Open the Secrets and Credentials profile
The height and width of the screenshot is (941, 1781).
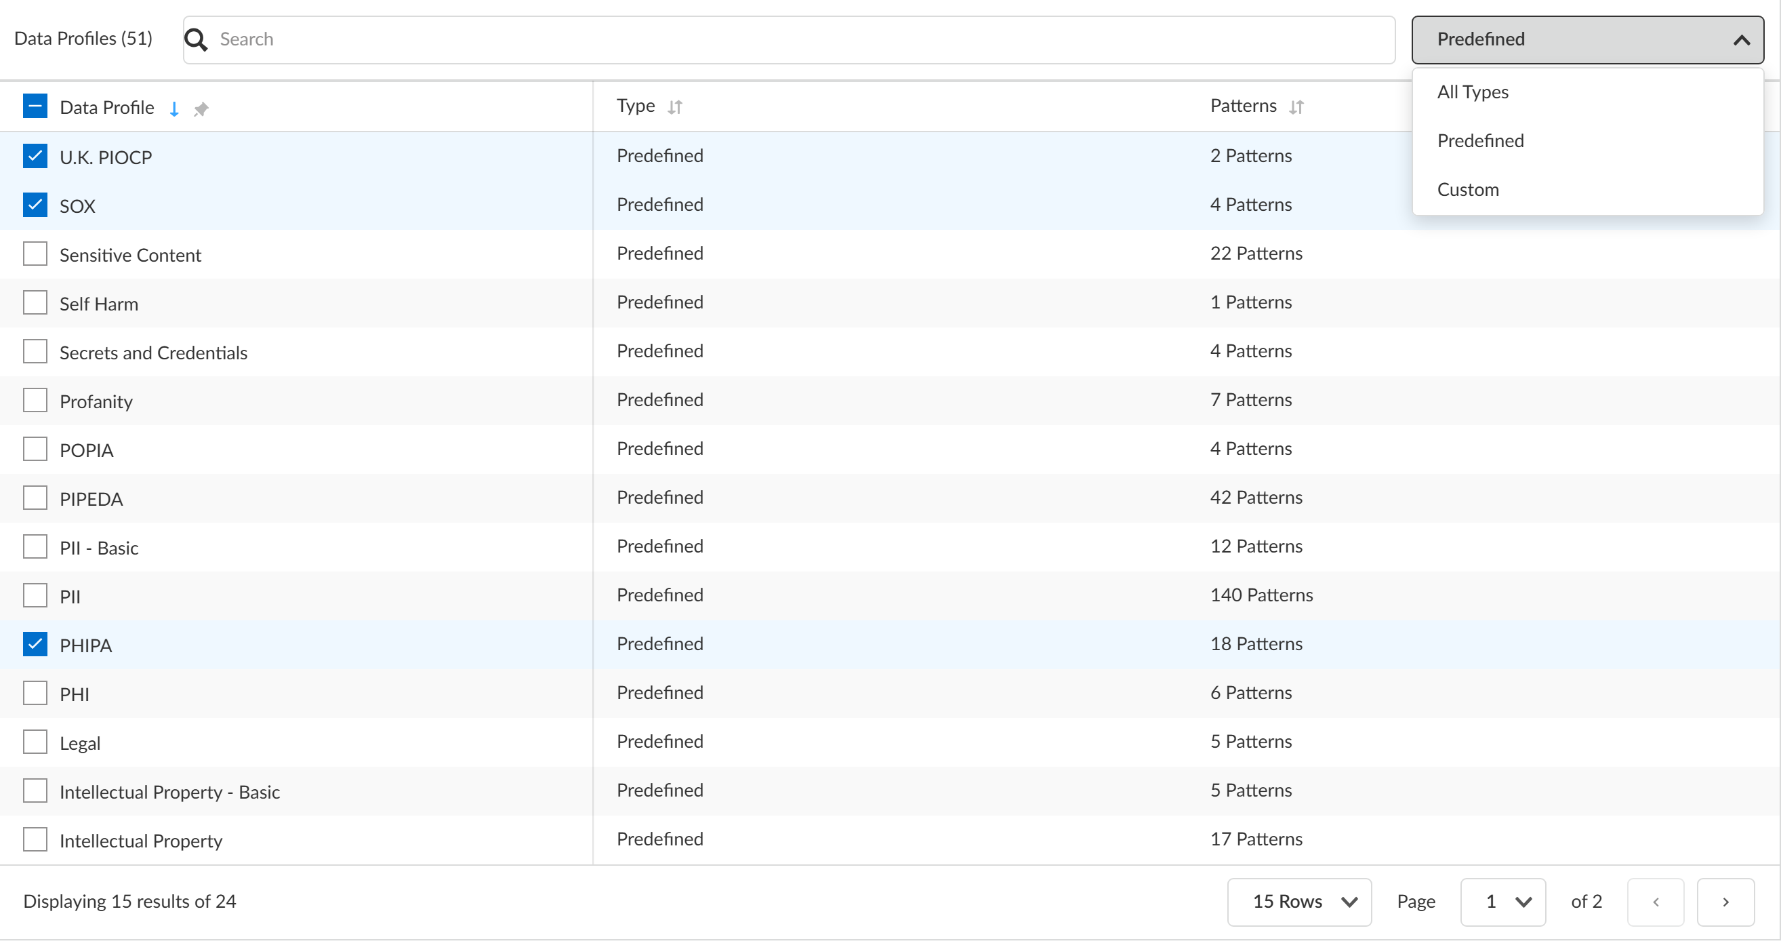point(153,353)
